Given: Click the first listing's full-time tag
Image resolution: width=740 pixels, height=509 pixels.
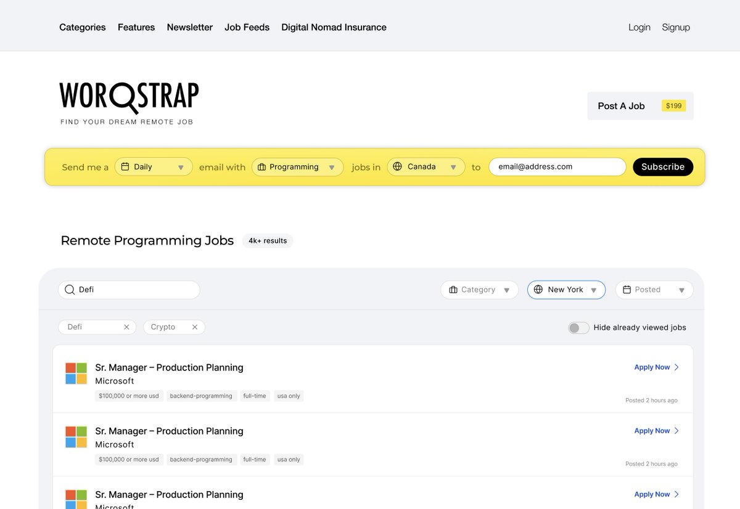Looking at the screenshot, I should coord(255,396).
